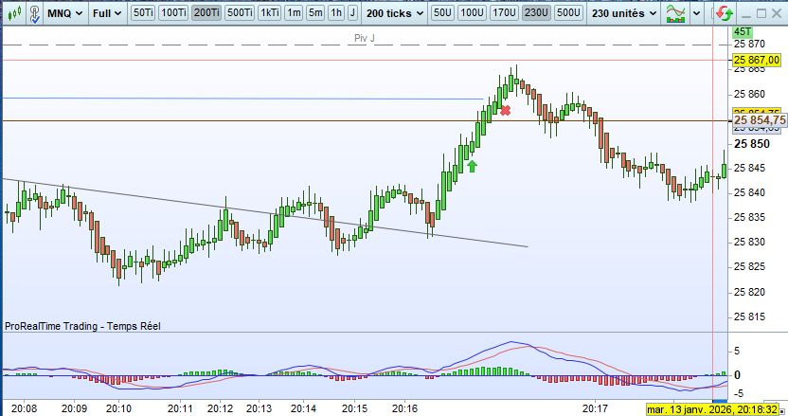Switch to the daily J timeframe
This screenshot has height=416, width=788.
pos(352,12)
